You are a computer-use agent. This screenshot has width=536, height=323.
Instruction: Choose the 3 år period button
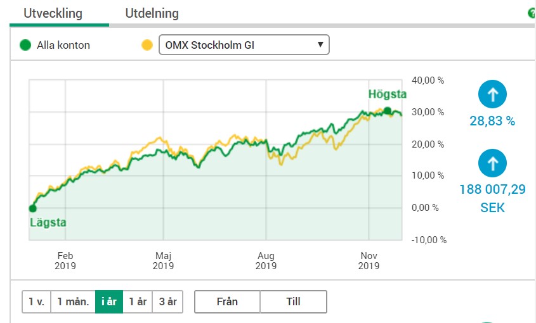tap(167, 301)
